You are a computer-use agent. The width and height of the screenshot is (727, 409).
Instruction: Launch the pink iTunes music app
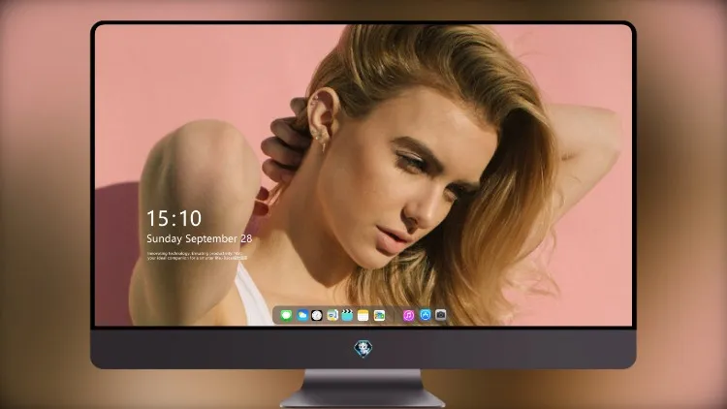coord(408,315)
